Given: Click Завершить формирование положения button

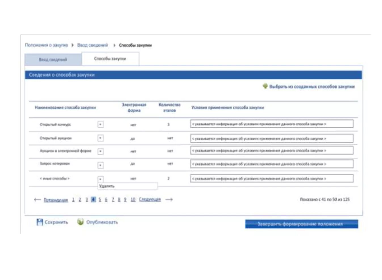Looking at the screenshot, I should 301,224.
